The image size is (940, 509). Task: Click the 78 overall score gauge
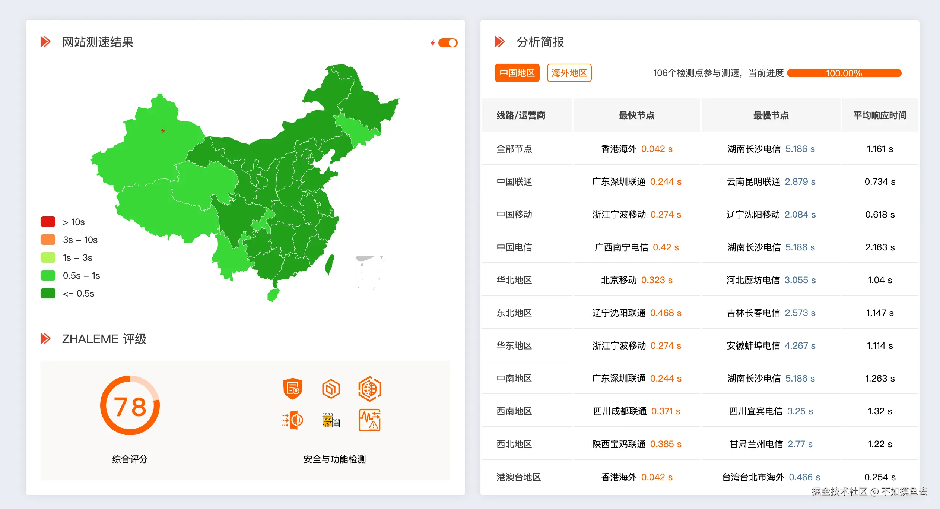(130, 406)
